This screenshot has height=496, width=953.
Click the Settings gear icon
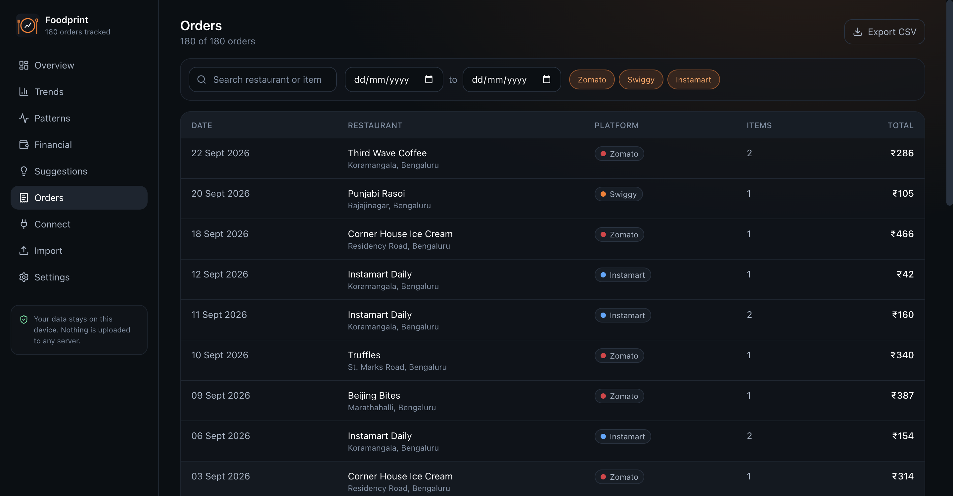click(x=24, y=277)
